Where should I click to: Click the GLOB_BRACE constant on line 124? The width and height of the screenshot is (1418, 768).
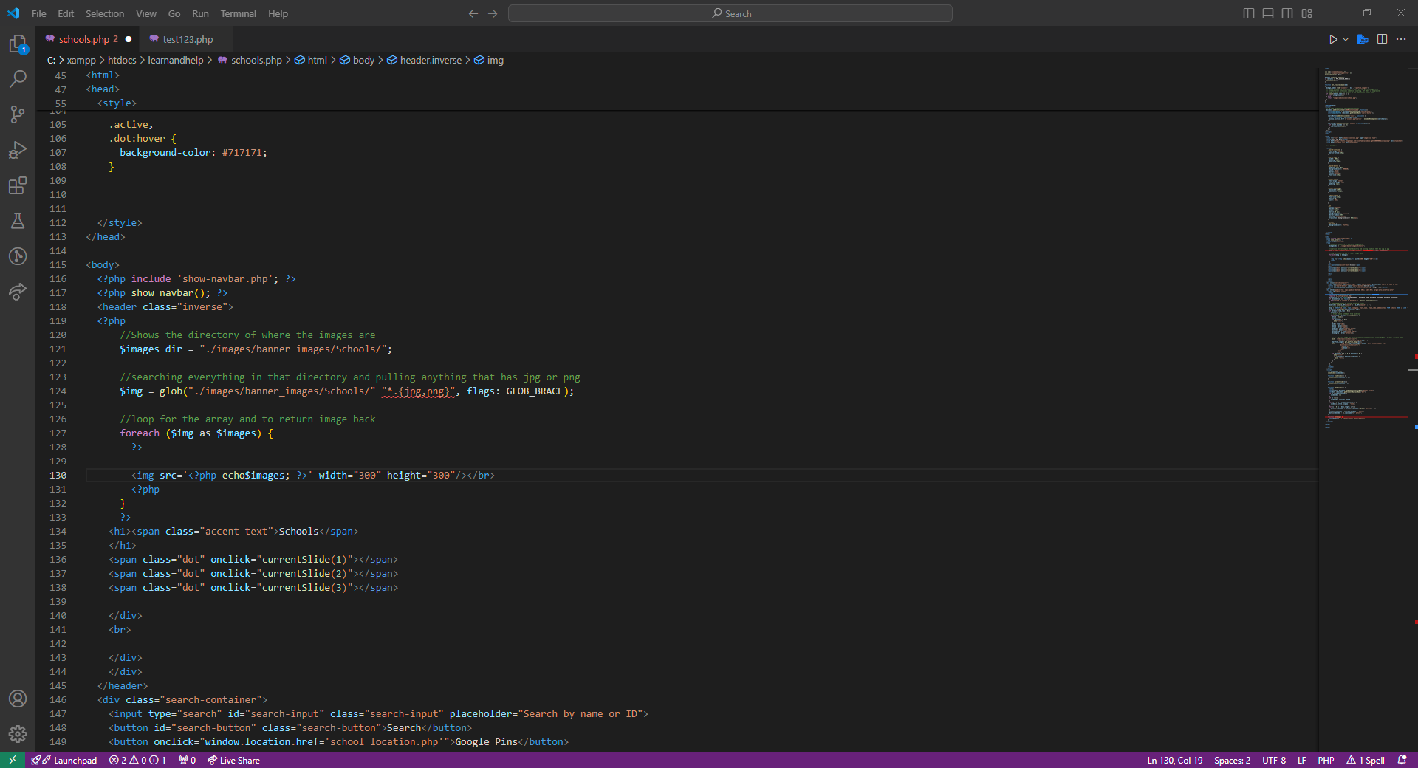(x=534, y=391)
